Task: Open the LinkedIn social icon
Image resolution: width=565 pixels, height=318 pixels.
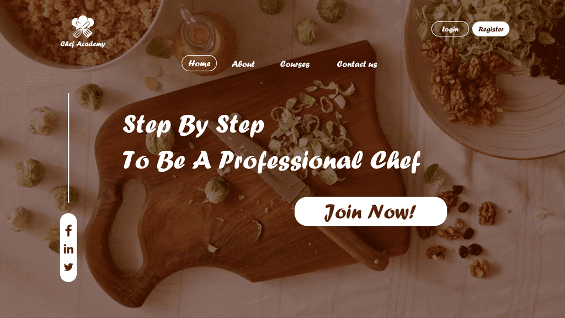Action: click(68, 249)
